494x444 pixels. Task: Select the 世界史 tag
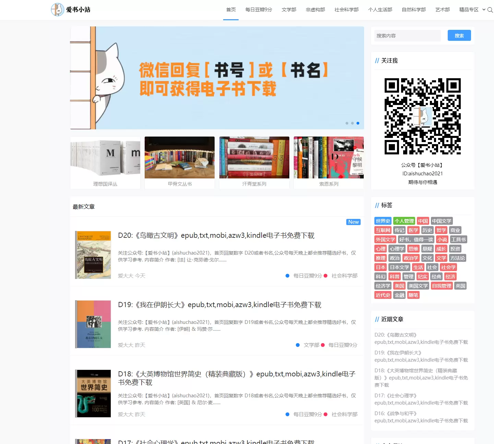pos(383,221)
